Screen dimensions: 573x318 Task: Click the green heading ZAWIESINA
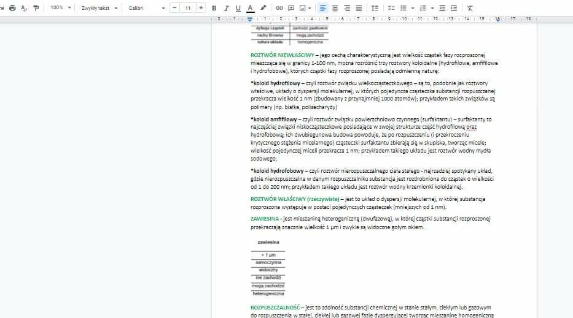click(x=265, y=219)
